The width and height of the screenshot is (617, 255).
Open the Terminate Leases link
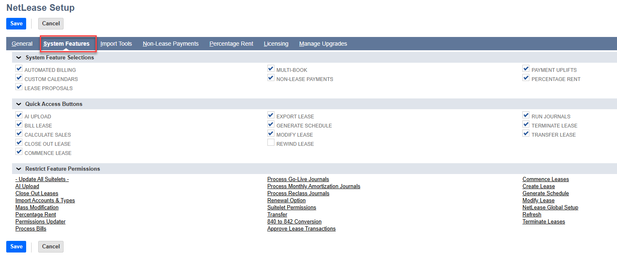coord(544,222)
